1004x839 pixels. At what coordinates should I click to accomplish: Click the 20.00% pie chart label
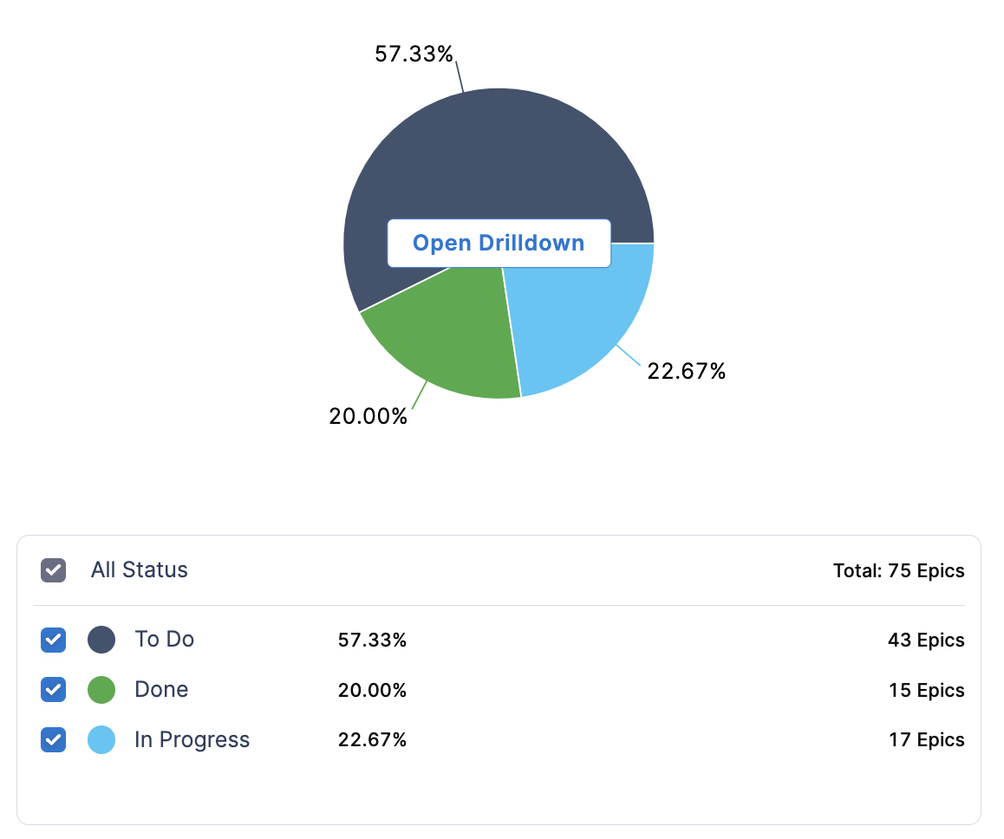click(368, 416)
